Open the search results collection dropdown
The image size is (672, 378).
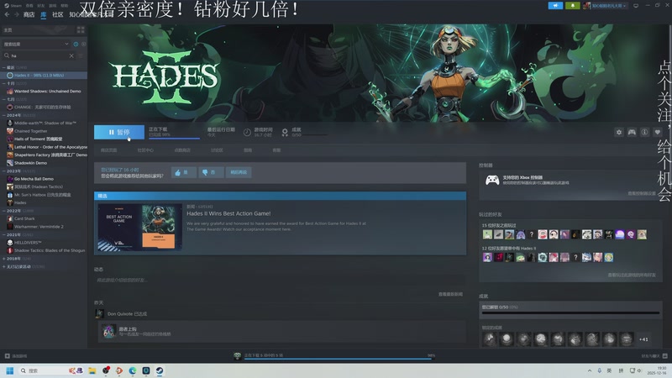pos(36,45)
